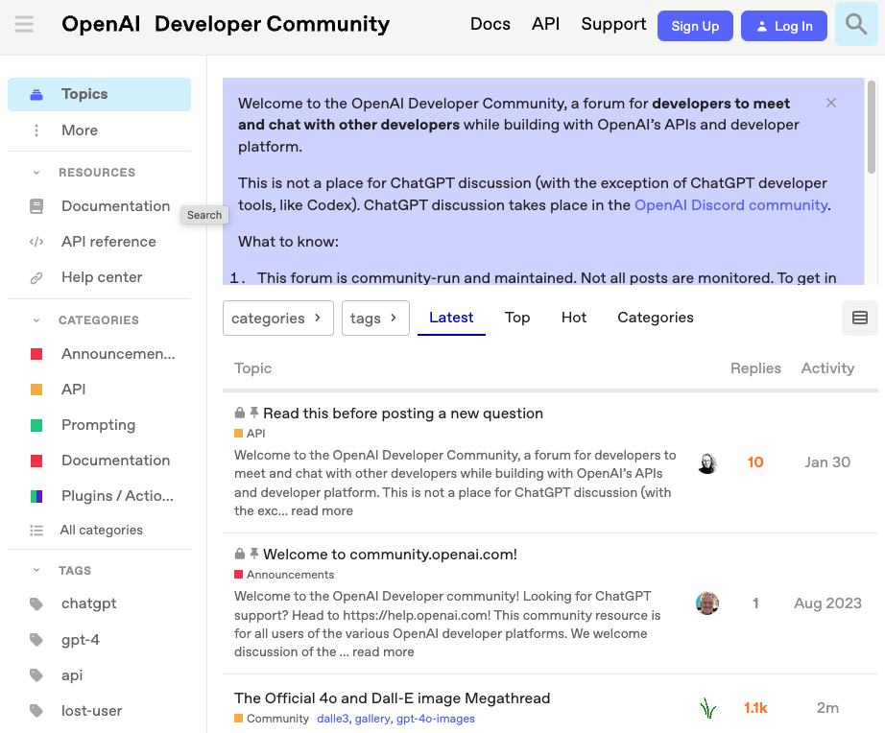Open The Official 4o and Dall-E image Megathread
The image size is (885, 733).
393,698
